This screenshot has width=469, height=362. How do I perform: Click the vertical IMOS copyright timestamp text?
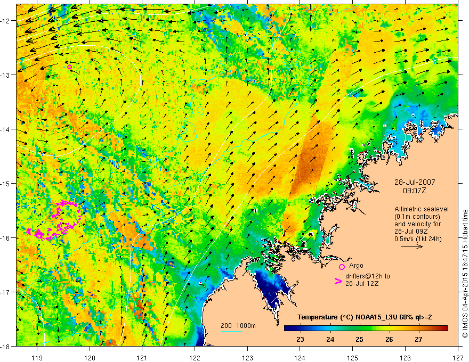tap(465, 274)
